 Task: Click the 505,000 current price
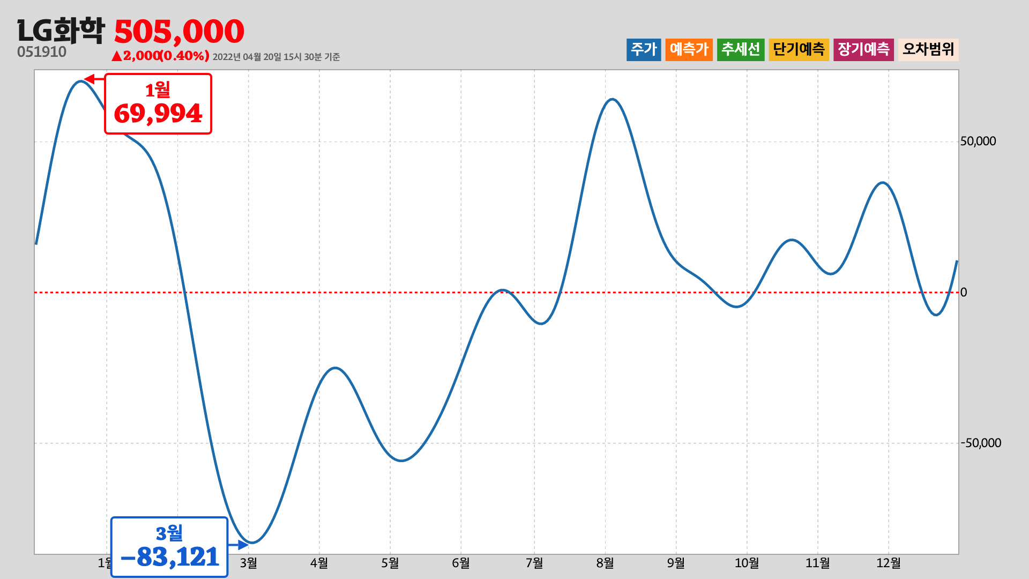click(179, 32)
